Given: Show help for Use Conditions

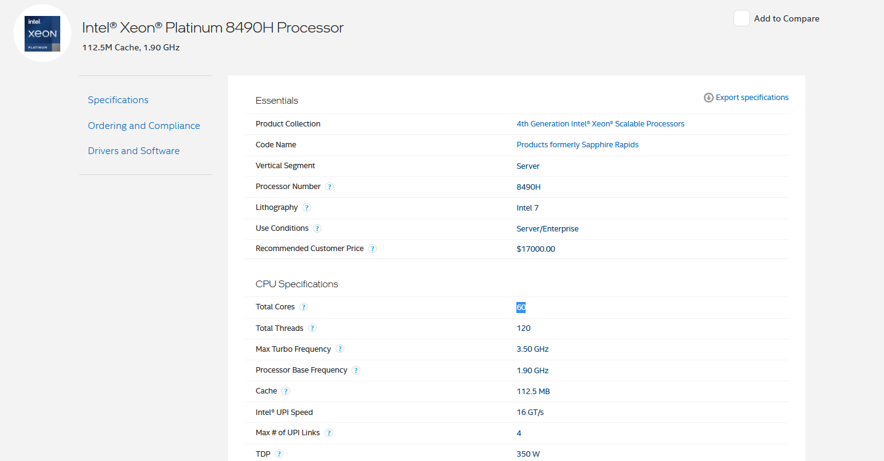Looking at the screenshot, I should click(317, 228).
